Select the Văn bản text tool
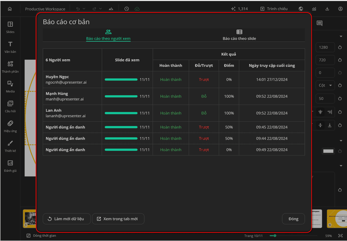The height and width of the screenshot is (241, 347). (10, 47)
